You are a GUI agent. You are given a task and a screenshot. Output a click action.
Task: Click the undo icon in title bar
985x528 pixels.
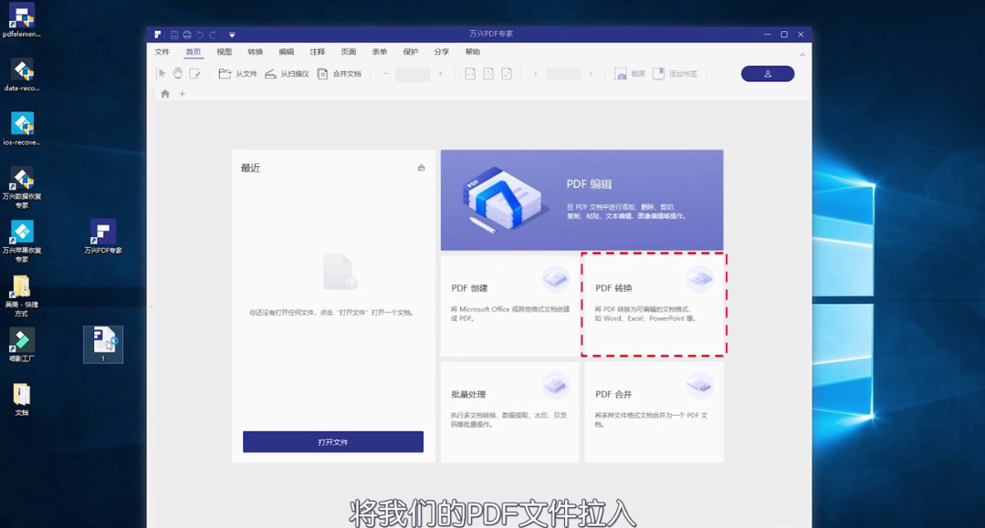(200, 35)
